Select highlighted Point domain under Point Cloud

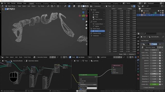pos(97,31)
